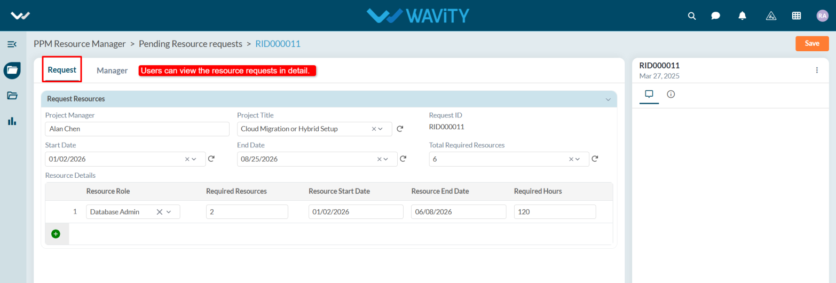Refresh the Start Date field

pyautogui.click(x=211, y=159)
